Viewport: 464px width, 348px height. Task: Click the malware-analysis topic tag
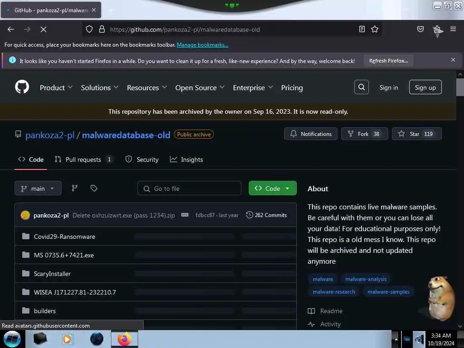(x=366, y=279)
